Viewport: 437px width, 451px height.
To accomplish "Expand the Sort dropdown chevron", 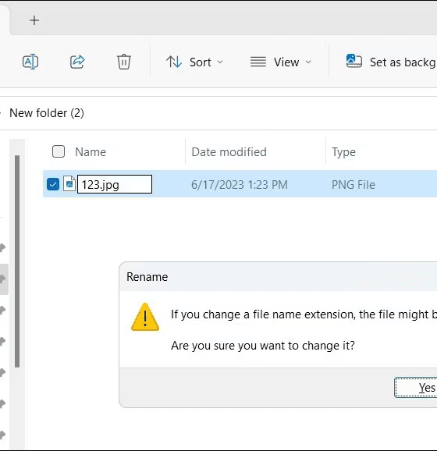I will pos(220,62).
